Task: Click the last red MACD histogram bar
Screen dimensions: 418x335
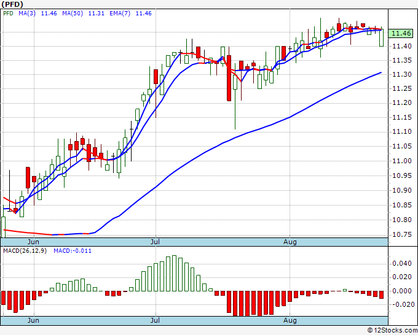Action: [381, 295]
